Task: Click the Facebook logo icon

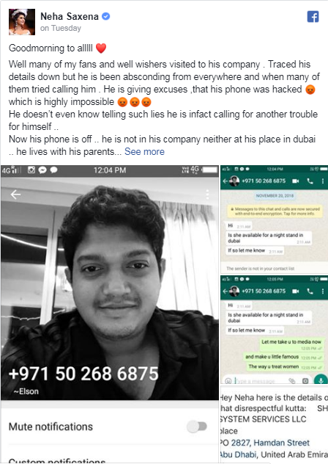Action: 313,17
